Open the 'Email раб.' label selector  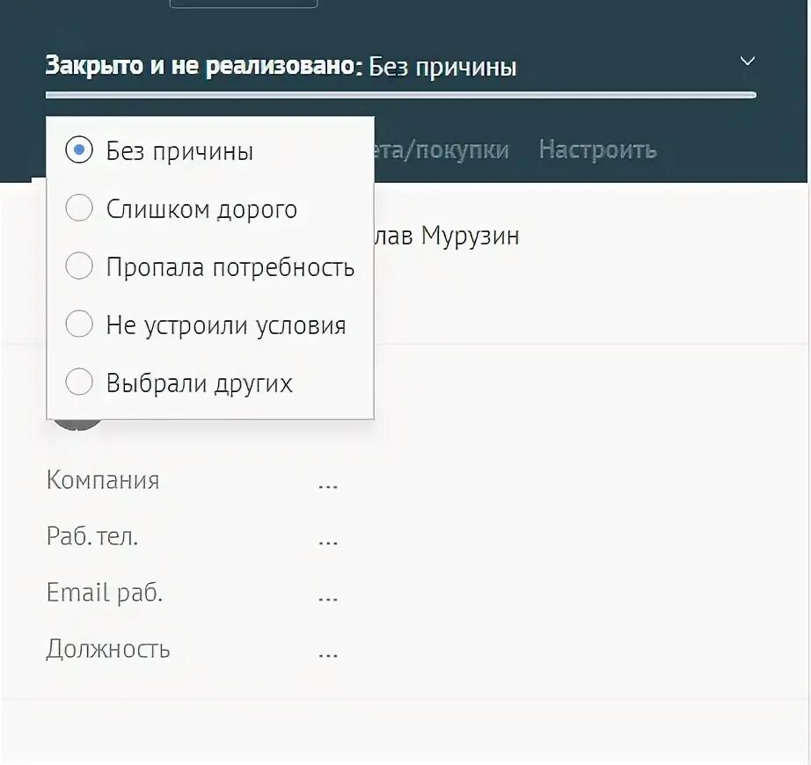pyautogui.click(x=105, y=593)
